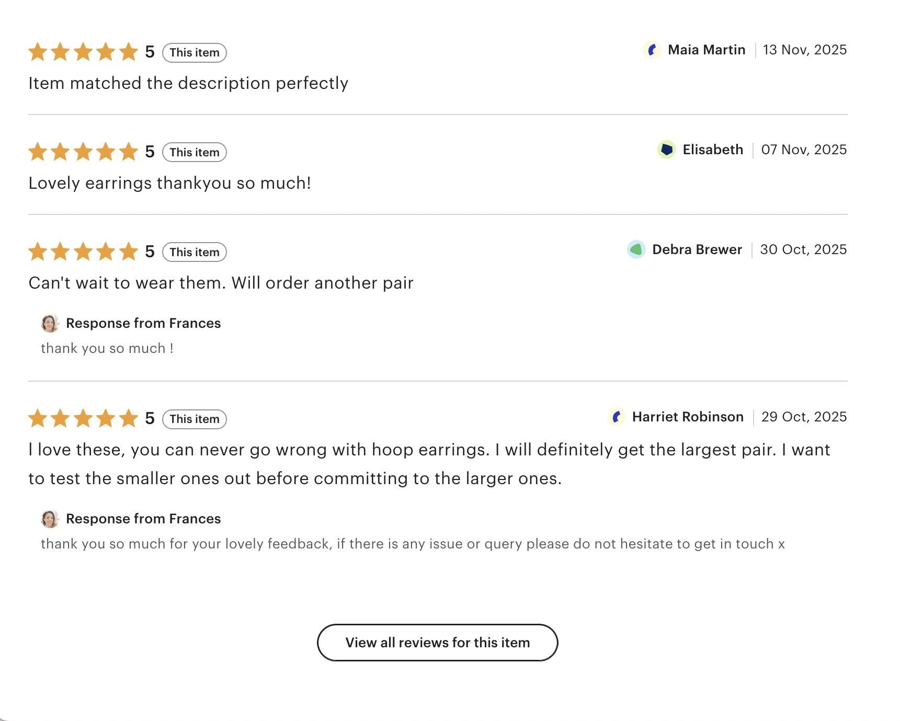
Task: Click the star rating on Debra Brewer's review
Action: click(x=83, y=252)
